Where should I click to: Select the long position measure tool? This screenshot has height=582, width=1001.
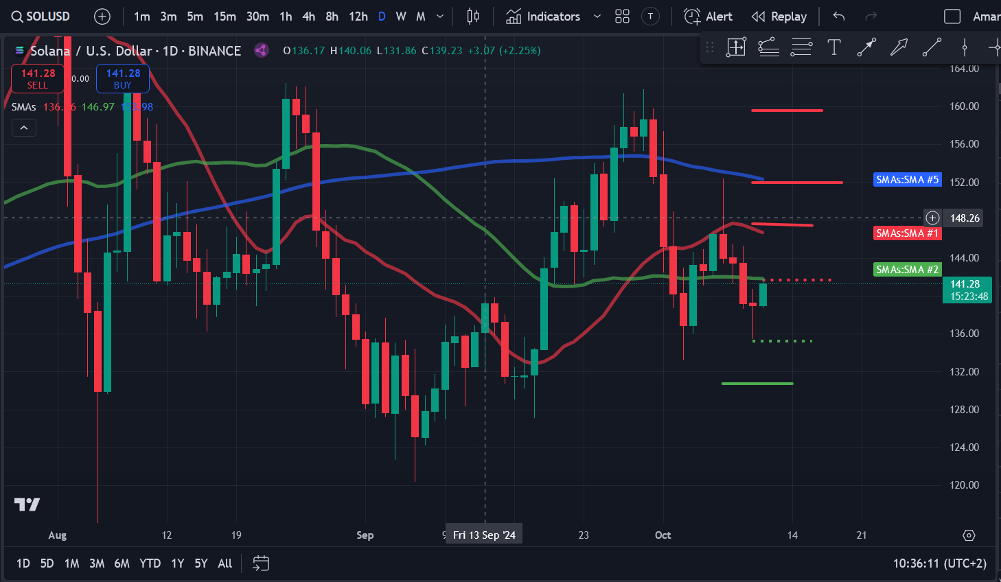[x=736, y=47]
